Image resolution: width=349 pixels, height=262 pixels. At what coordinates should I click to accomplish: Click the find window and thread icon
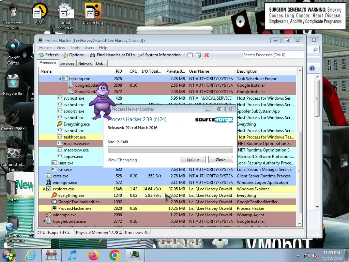point(198,55)
